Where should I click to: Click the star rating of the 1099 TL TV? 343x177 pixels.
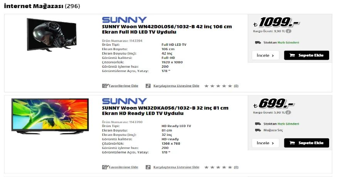[218, 86]
